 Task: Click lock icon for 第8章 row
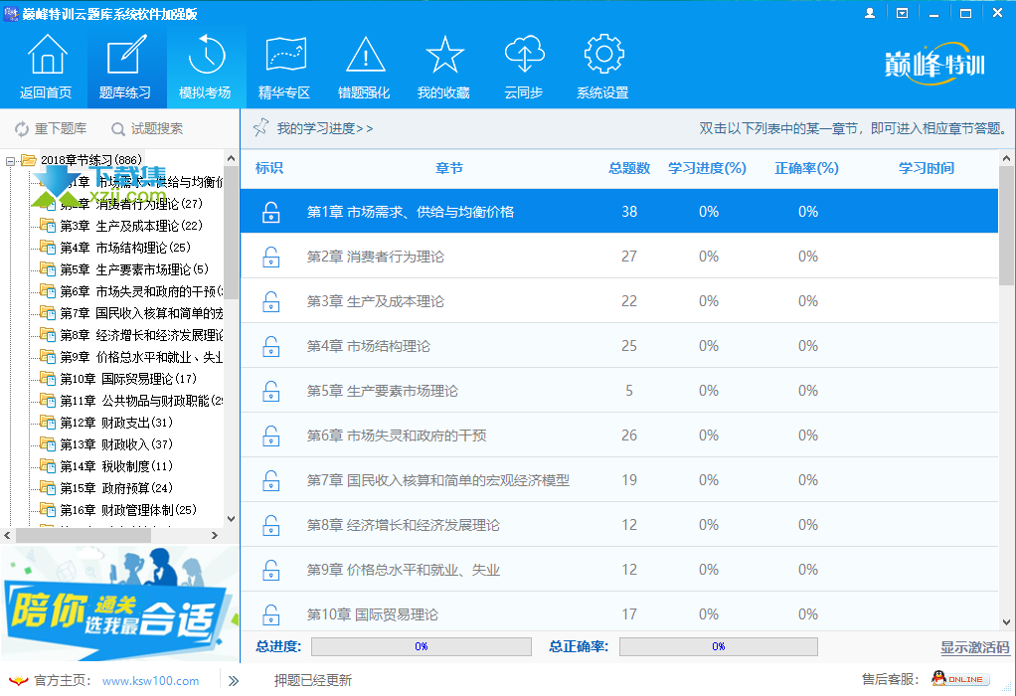click(270, 525)
